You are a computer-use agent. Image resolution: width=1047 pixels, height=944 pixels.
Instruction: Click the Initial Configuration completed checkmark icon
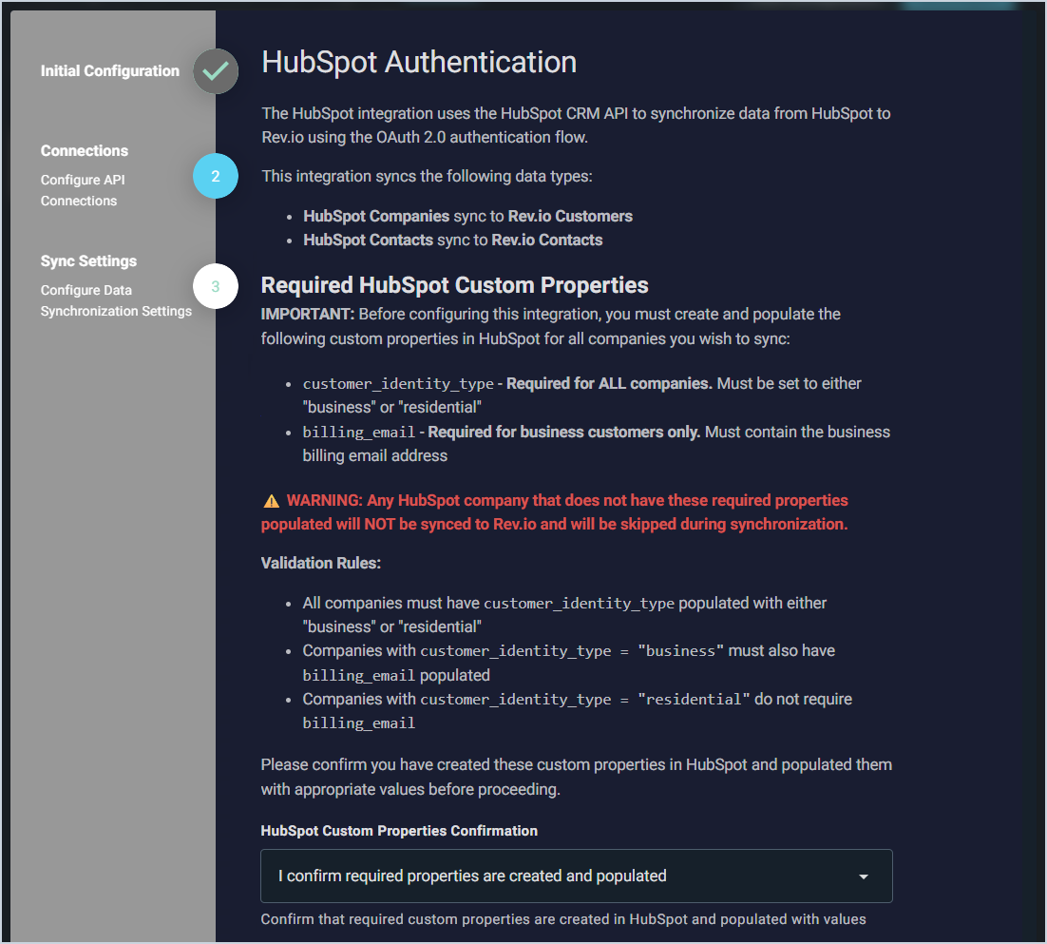tap(216, 70)
